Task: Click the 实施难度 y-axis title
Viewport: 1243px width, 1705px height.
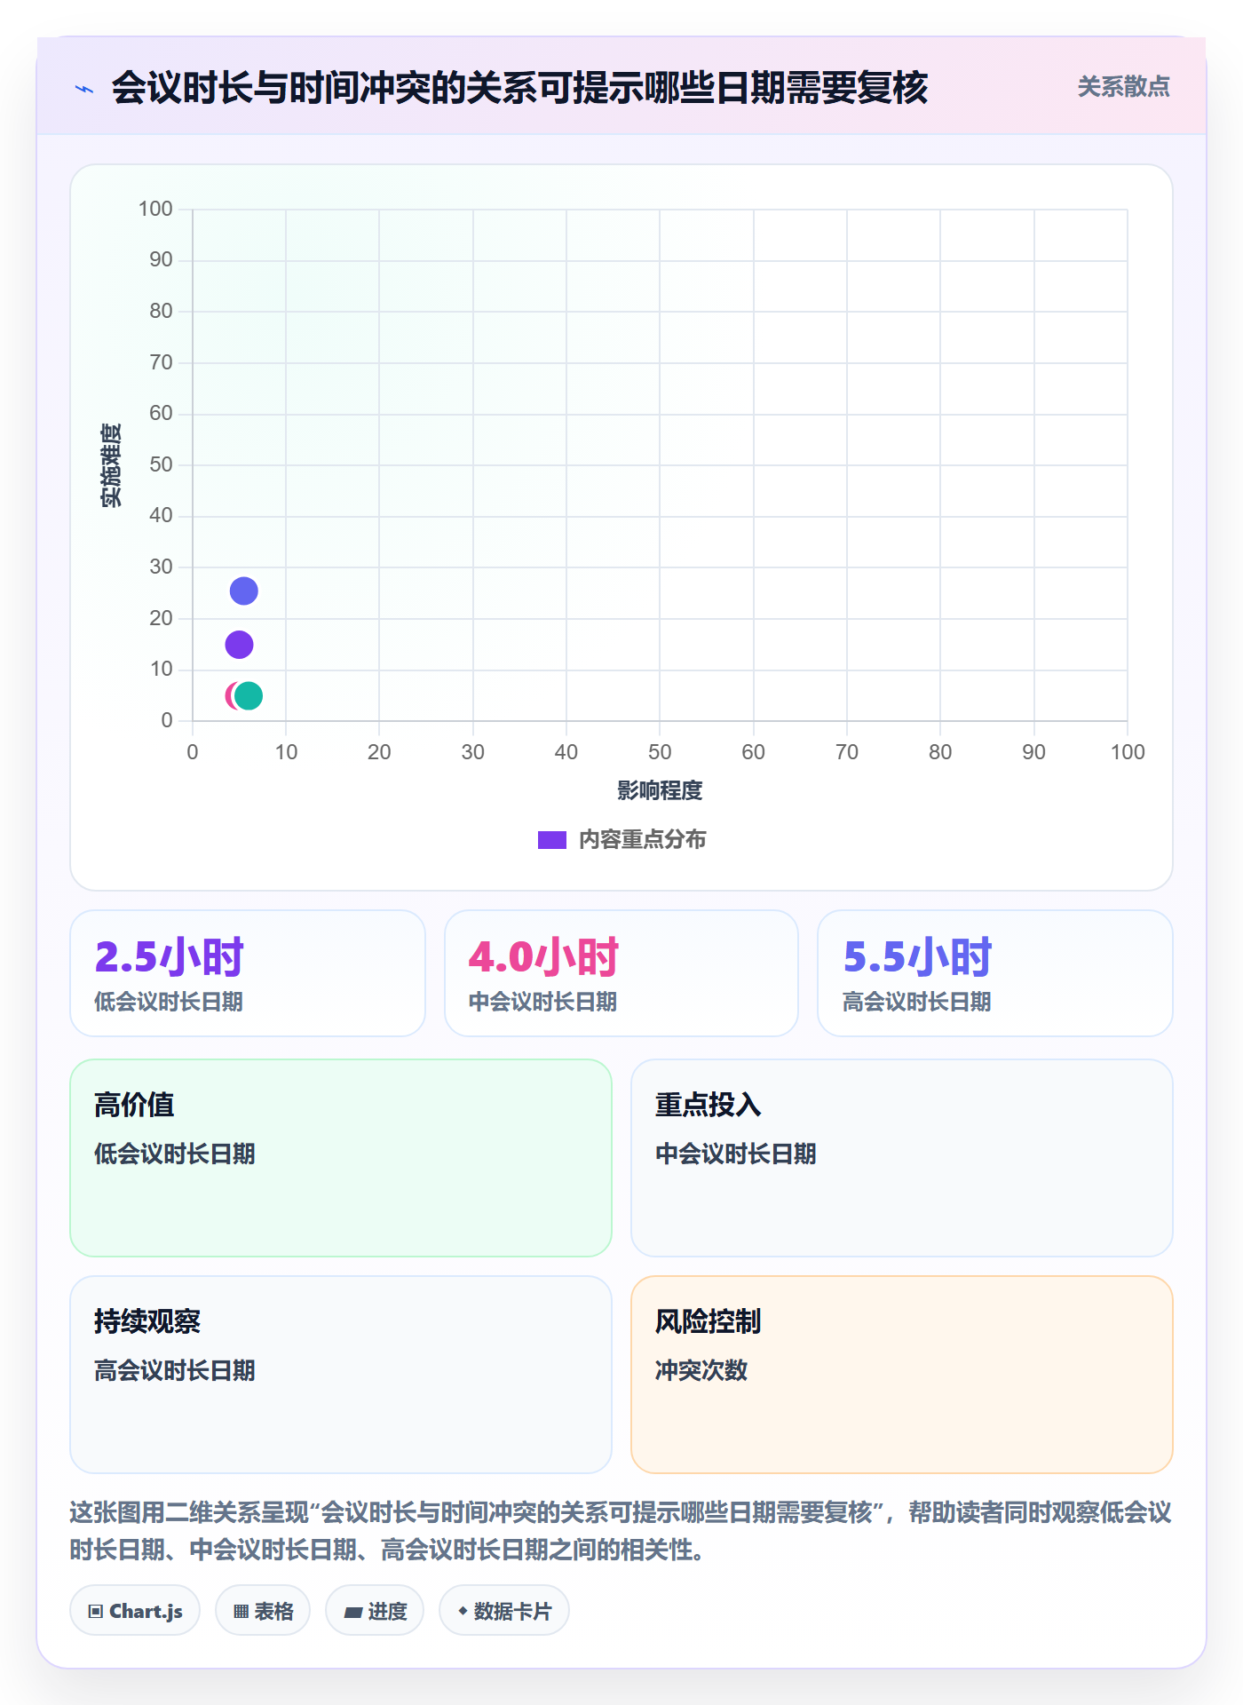Action: click(x=111, y=465)
